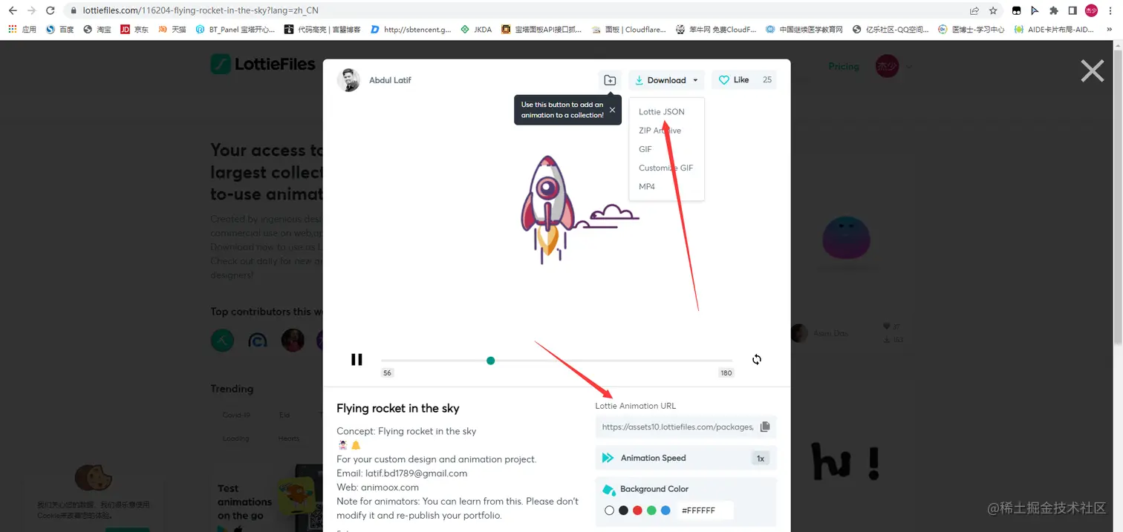Click the Animation Speed play icon
The width and height of the screenshot is (1123, 532).
tap(608, 458)
